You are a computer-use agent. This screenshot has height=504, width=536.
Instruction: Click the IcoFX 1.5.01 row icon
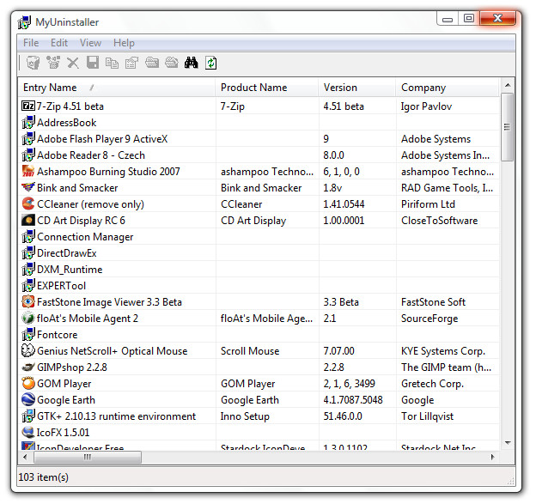coord(28,432)
